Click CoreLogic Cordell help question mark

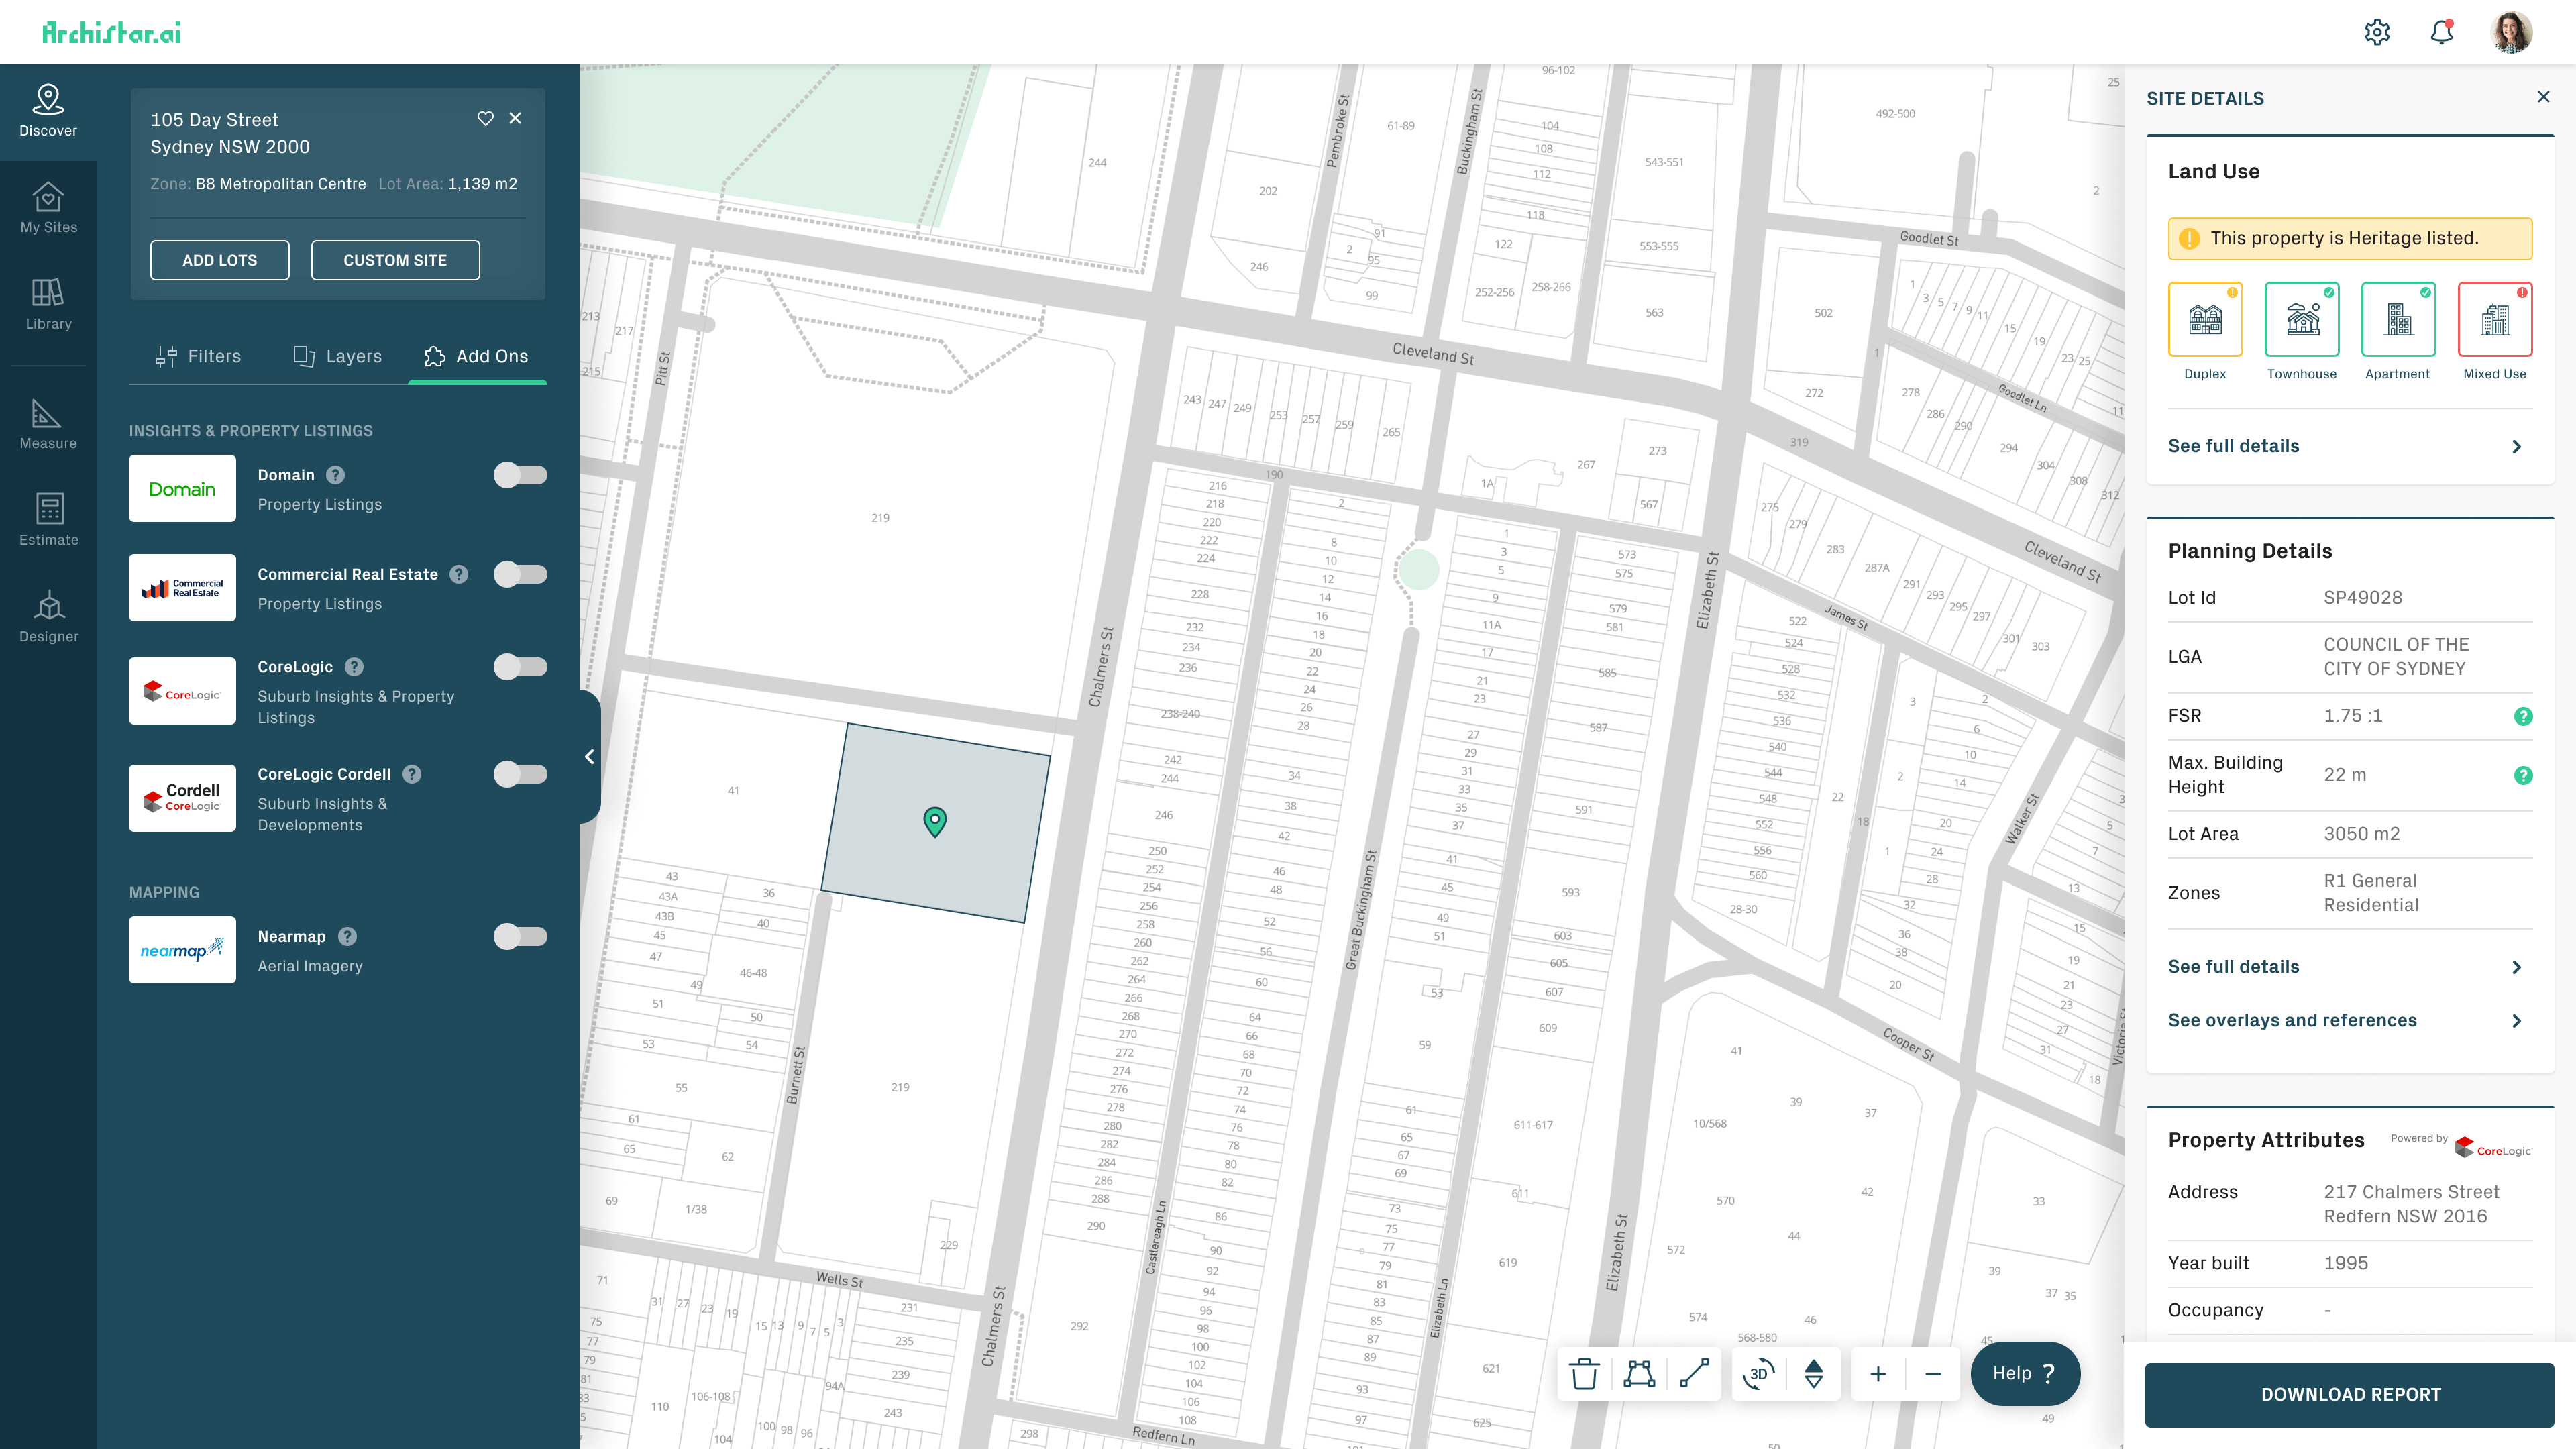[x=412, y=774]
